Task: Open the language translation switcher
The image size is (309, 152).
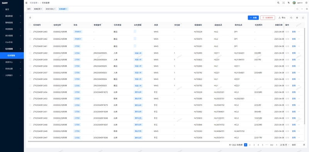Action: coord(289,3)
